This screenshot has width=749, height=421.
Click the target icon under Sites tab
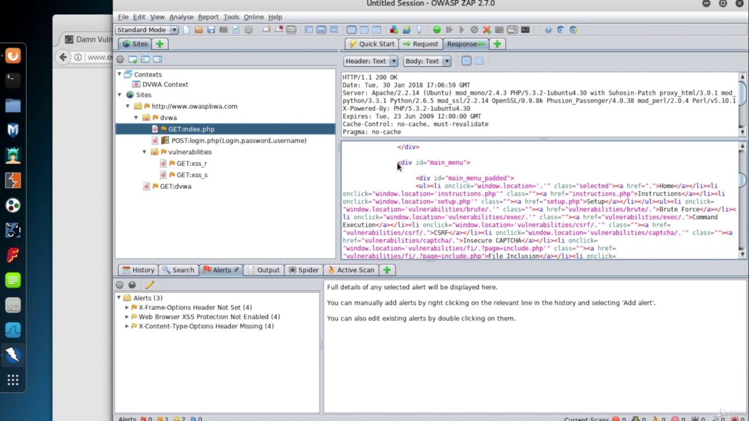coord(120,59)
